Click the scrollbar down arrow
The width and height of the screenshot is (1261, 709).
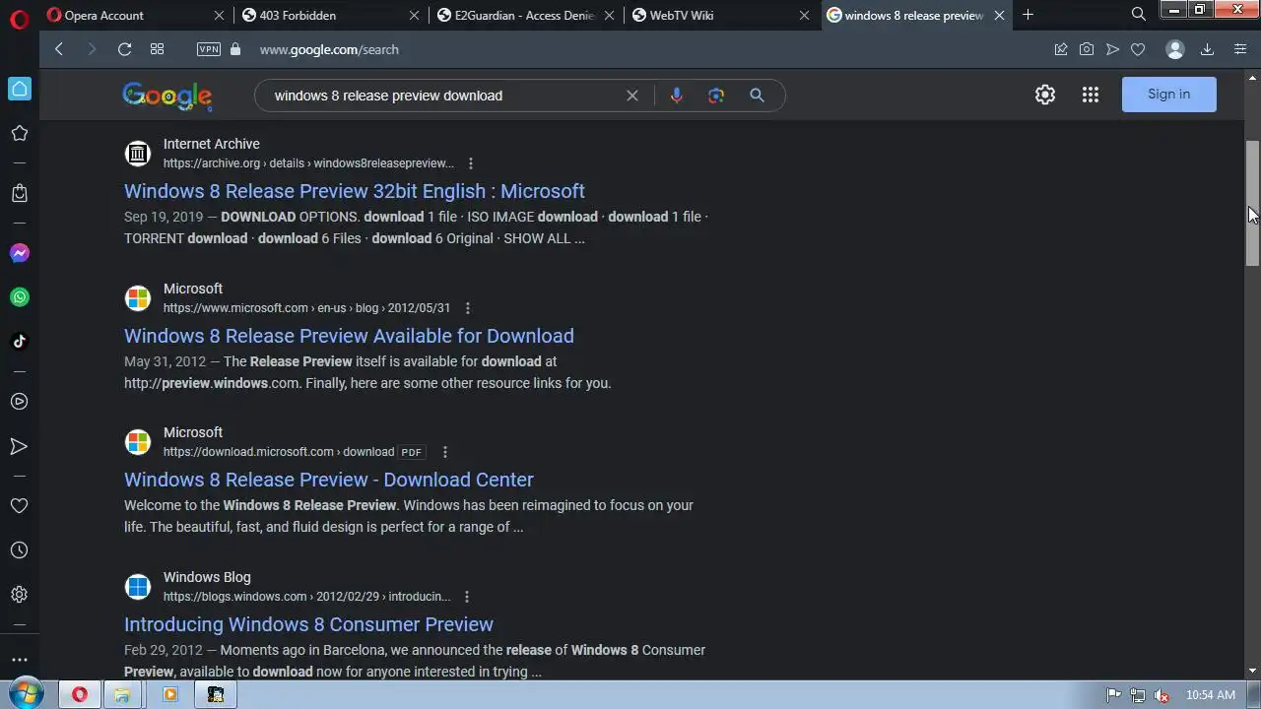coord(1253,671)
